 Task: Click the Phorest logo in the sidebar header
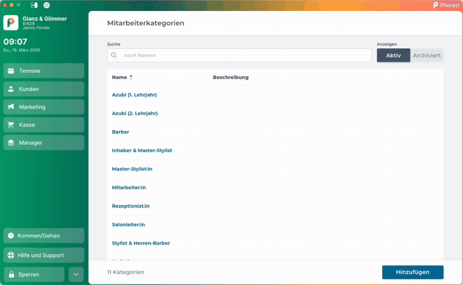pos(11,23)
